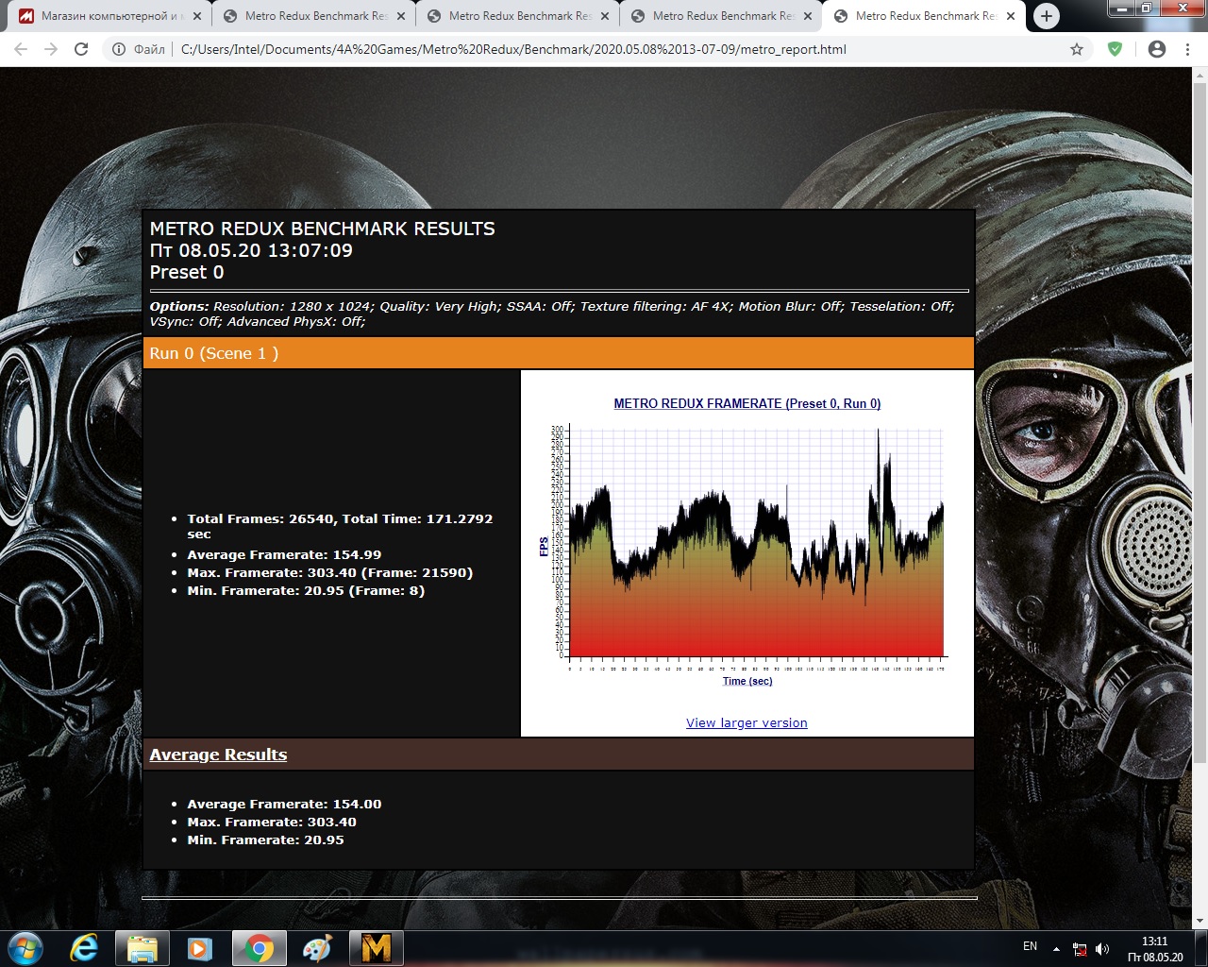This screenshot has height=967, width=1208.
Task: Switch to Chrome on the taskbar
Action: point(259,948)
